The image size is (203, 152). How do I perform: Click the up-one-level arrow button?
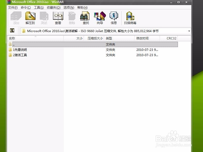click(x=12, y=31)
